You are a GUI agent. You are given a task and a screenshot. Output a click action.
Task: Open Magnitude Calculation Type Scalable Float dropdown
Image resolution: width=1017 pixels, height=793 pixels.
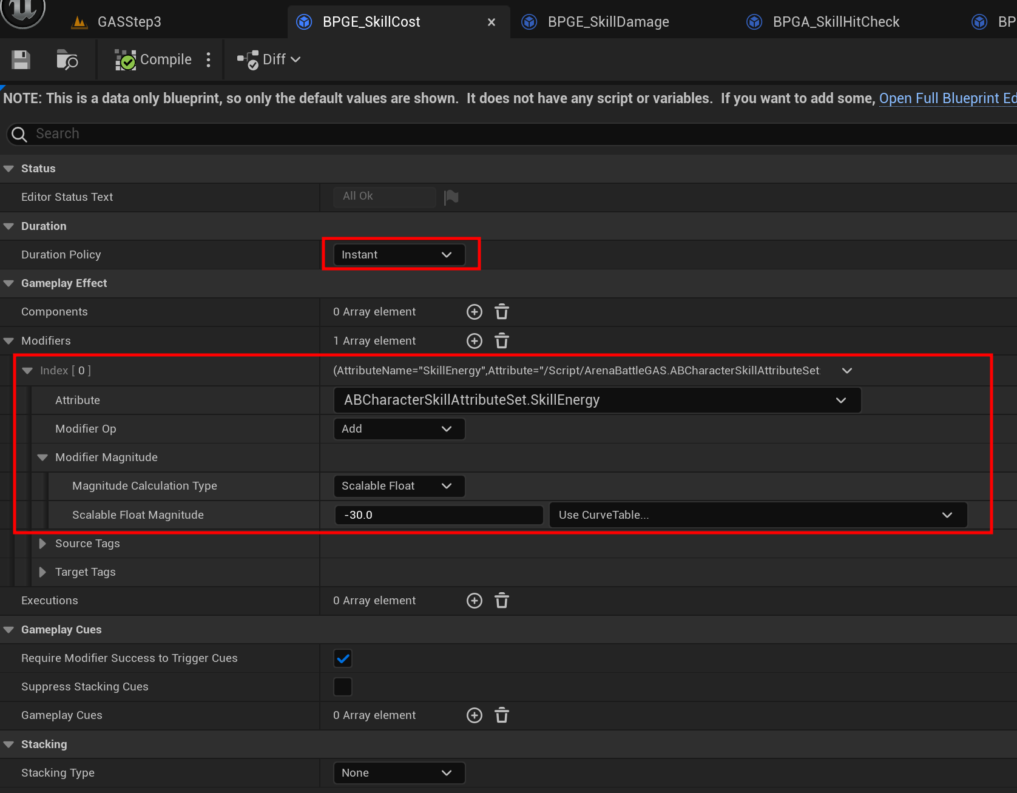[399, 486]
